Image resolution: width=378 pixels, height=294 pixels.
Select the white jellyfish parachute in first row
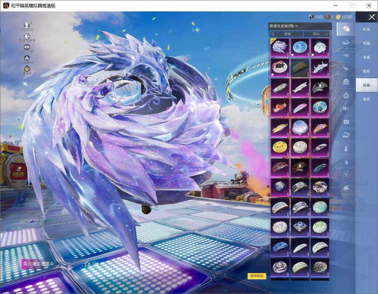coord(320,47)
